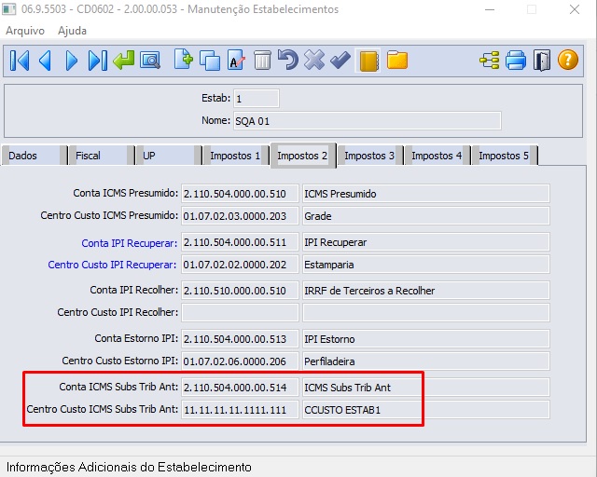The image size is (597, 477).
Task: Click ICMS Subs Trib Ant description field
Action: tap(426, 388)
